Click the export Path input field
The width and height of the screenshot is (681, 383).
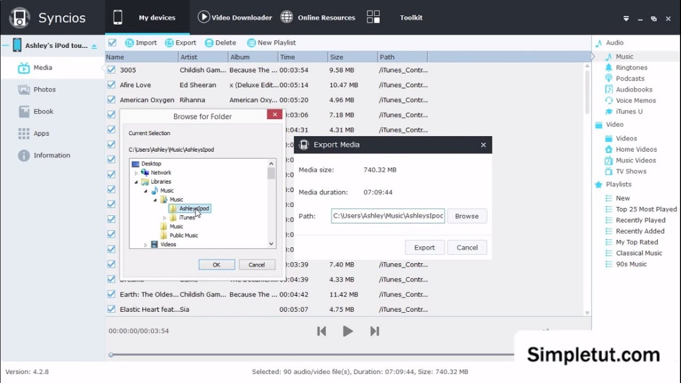pos(388,216)
